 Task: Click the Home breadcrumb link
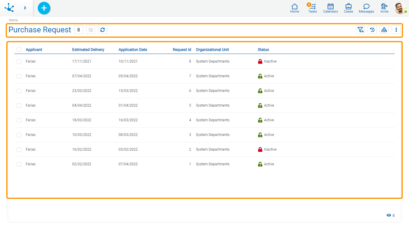13,20
